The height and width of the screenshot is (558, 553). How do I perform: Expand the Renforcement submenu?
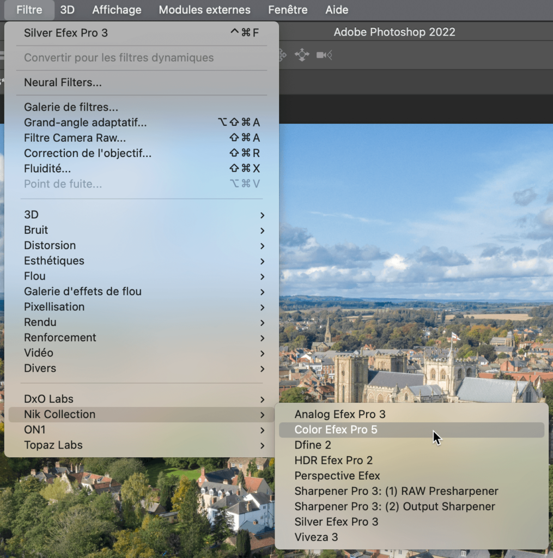(141, 337)
